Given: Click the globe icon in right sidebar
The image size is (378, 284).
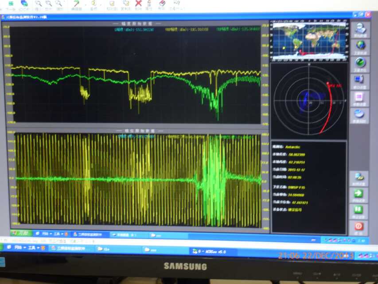Looking at the screenshot, I should click(361, 45).
